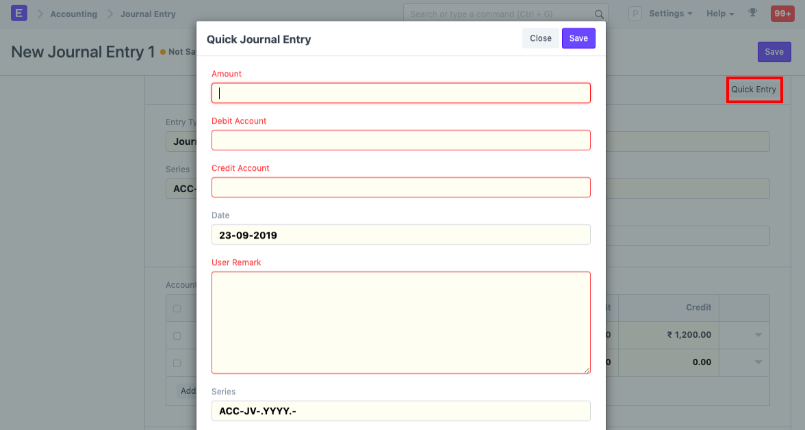Navigate to Journal Entry via breadcrumb
The height and width of the screenshot is (430, 805).
(x=148, y=14)
